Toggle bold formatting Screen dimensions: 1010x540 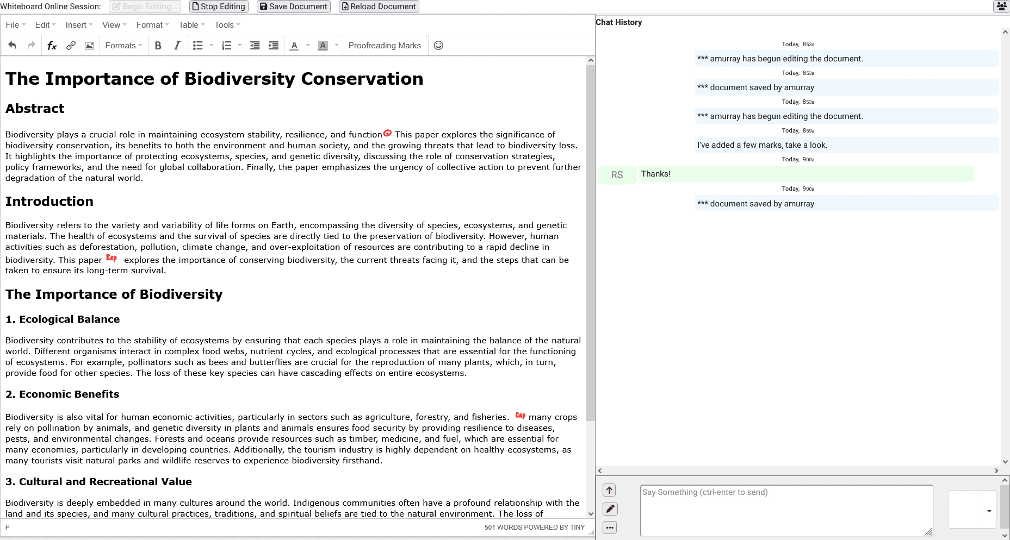click(x=158, y=46)
